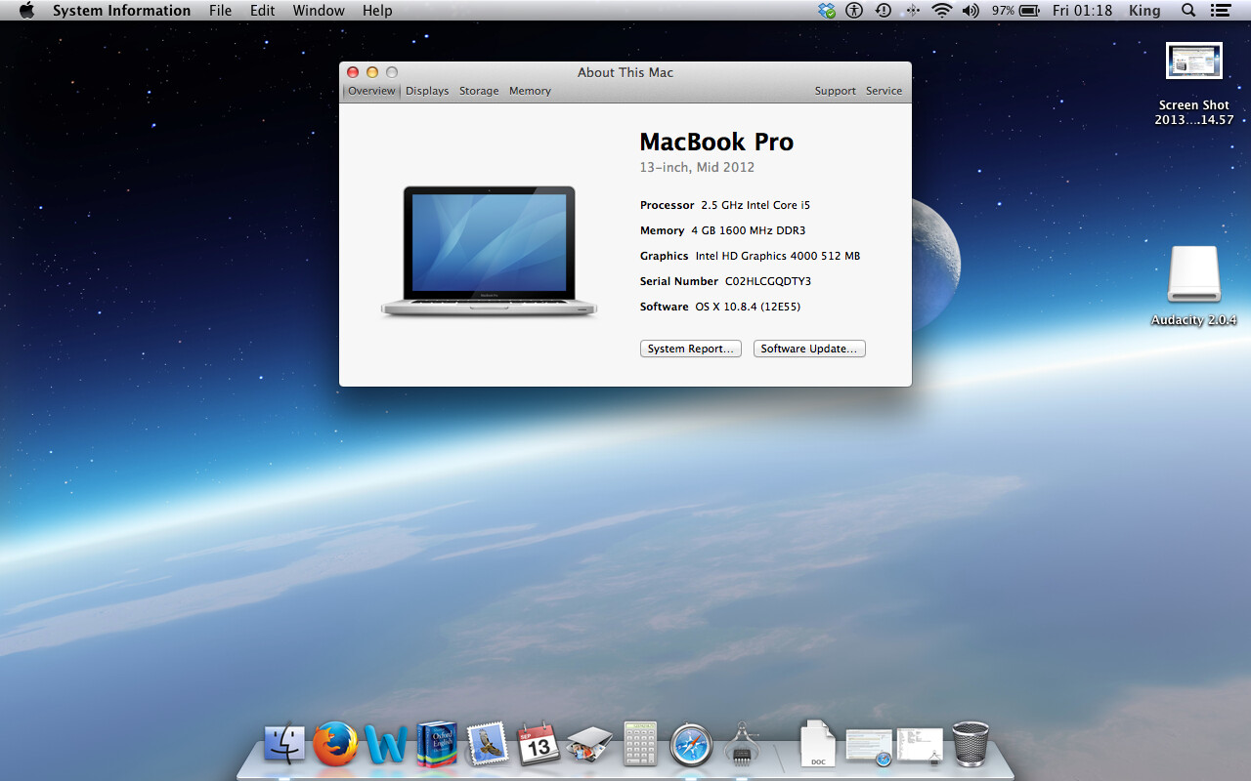Screen dimensions: 1251x781
Task: Open Notification Center list icon
Action: coord(1220,11)
